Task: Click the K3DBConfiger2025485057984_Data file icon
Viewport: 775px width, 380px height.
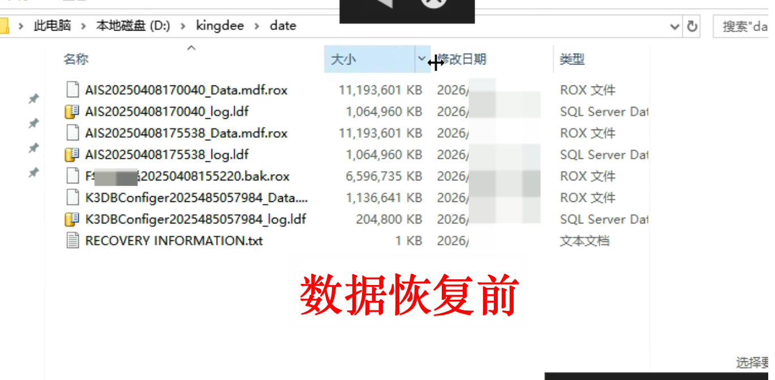Action: (72, 197)
